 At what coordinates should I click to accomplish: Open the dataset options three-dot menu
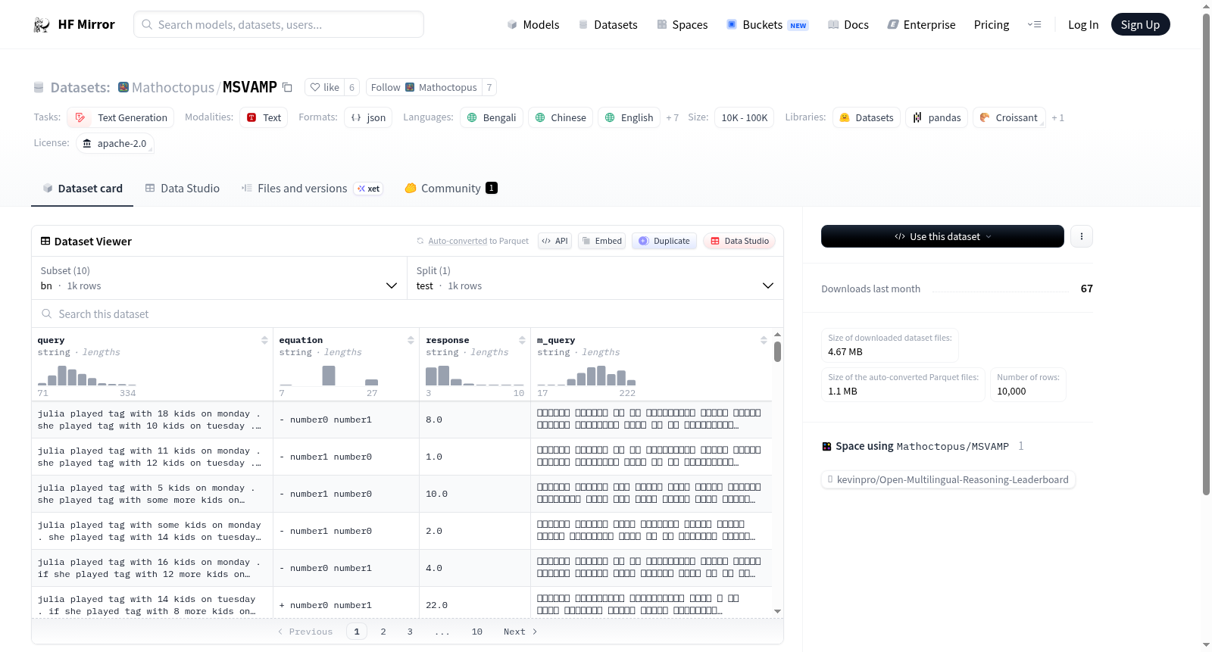1081,236
